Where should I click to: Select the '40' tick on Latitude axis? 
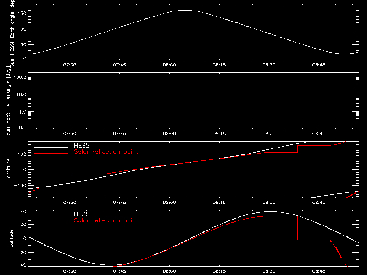[x=23, y=212]
